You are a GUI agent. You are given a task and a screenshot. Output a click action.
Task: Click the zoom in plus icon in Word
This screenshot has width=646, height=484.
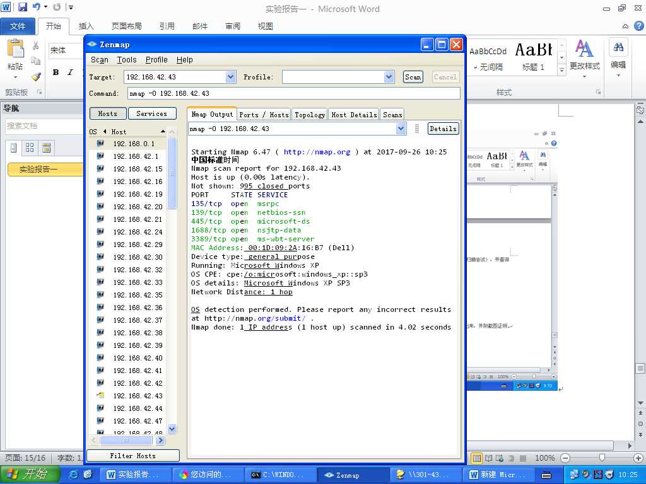(638, 458)
